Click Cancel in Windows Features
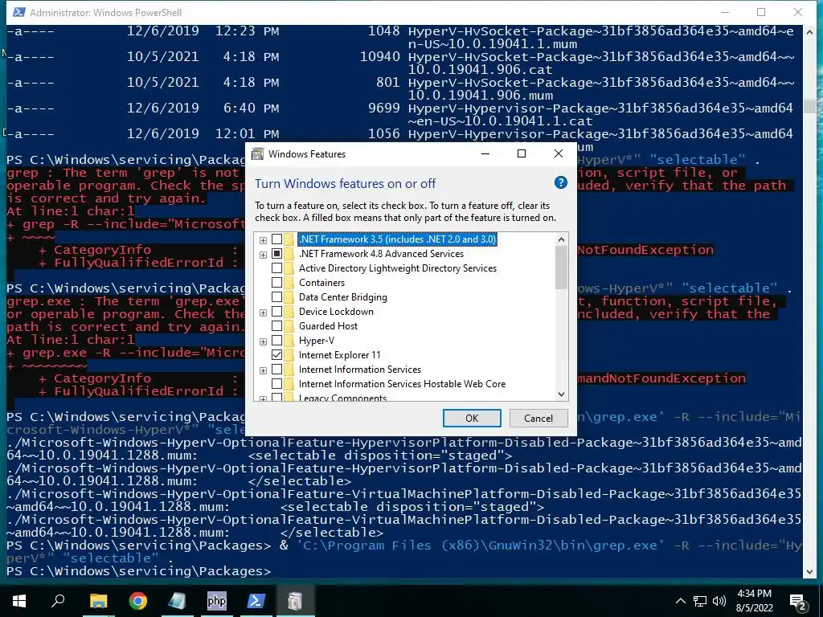Viewport: 823px width, 617px height. click(x=538, y=418)
